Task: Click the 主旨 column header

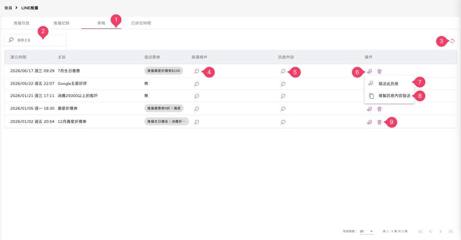Action: [x=61, y=57]
